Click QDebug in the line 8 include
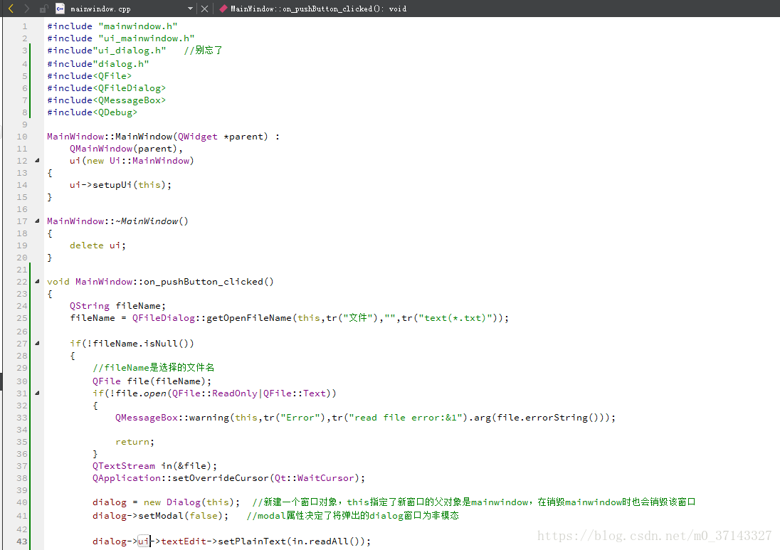The width and height of the screenshot is (780, 550). pos(115,112)
